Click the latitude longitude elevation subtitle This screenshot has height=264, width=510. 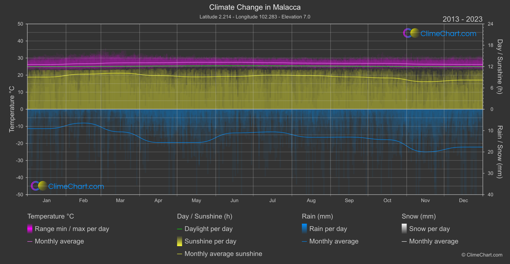(255, 17)
